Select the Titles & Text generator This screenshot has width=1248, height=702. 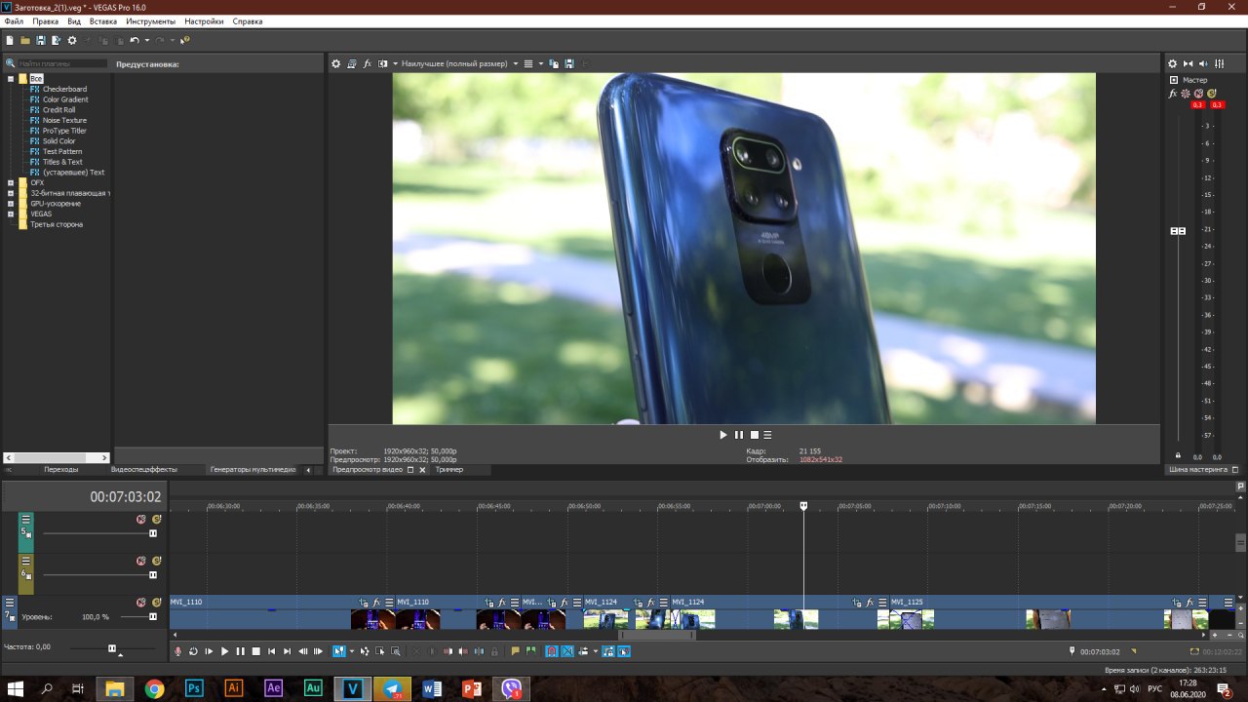(62, 162)
